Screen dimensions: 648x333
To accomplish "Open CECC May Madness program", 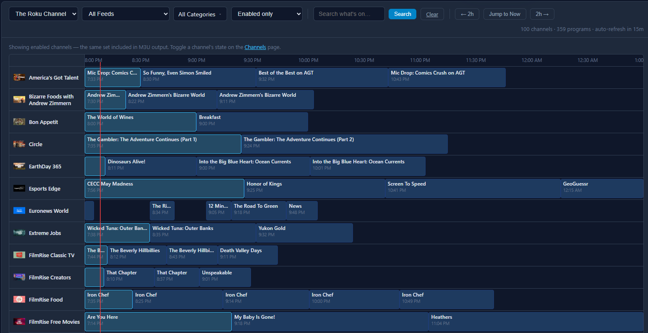I will point(165,188).
